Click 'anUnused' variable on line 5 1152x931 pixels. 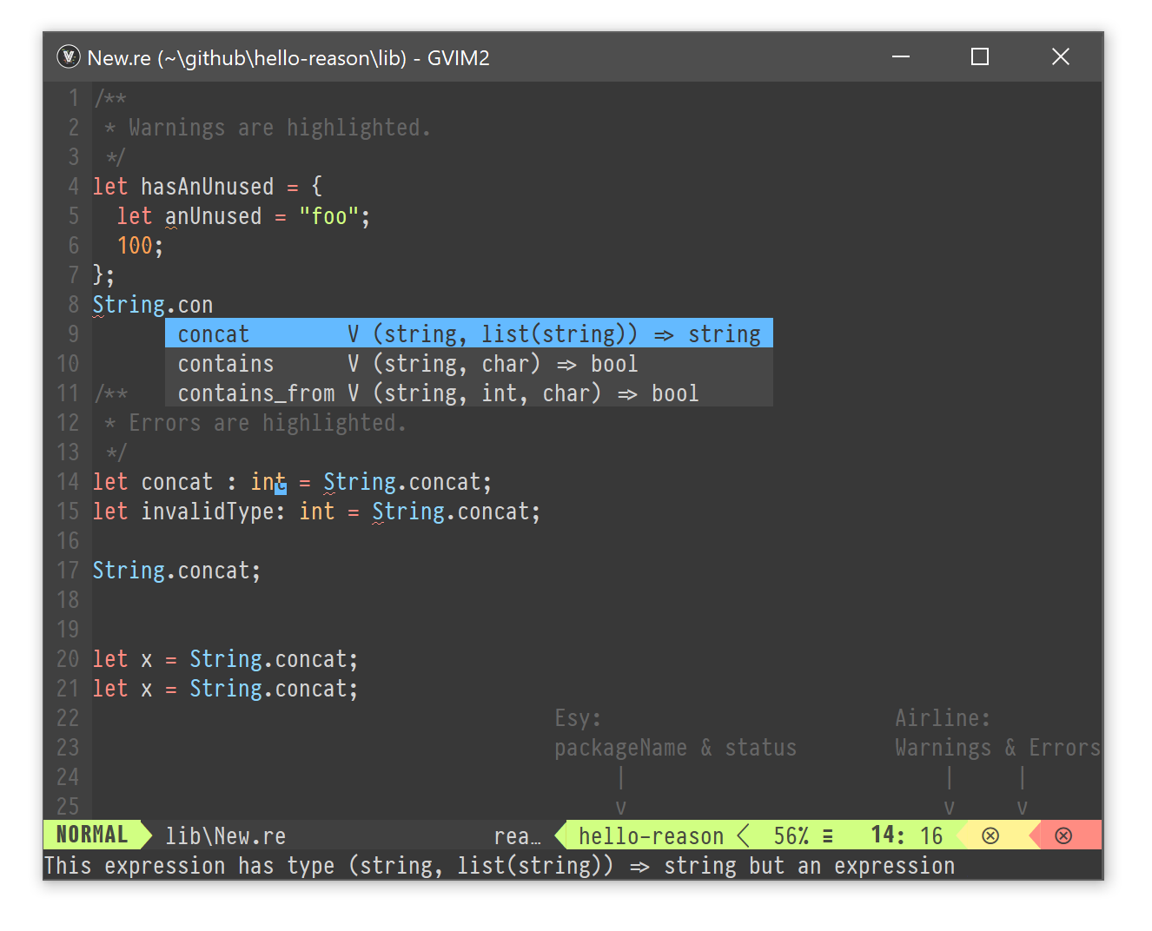213,215
